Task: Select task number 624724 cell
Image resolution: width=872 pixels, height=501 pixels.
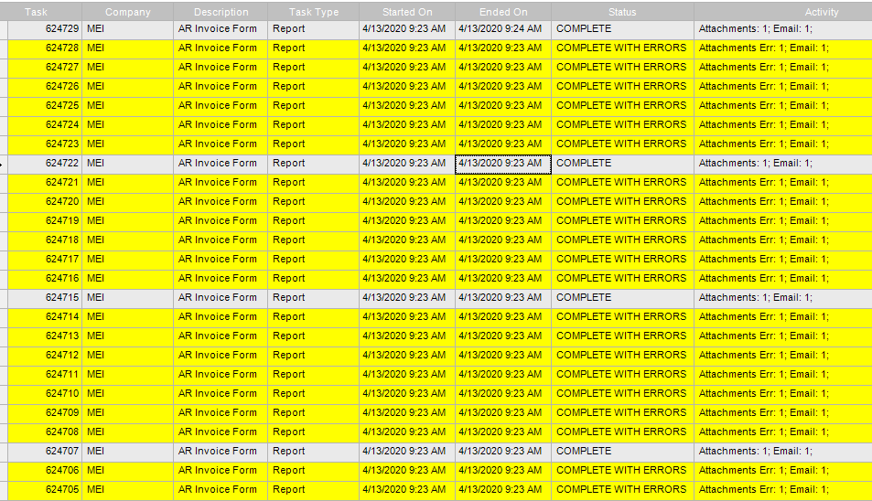Action: coord(45,125)
